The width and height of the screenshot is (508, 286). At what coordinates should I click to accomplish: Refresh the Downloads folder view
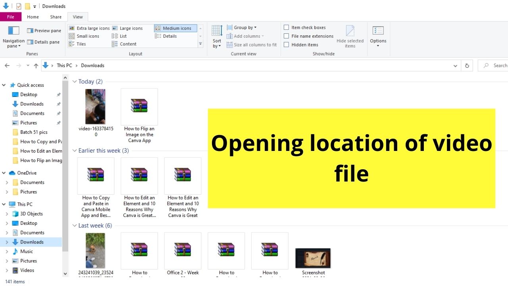[467, 65]
